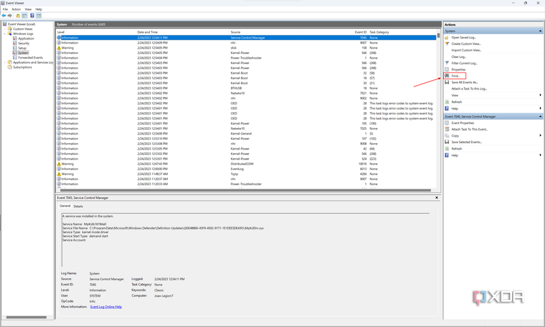The image size is (545, 327).
Task: Click Help icon under System actions section
Action: (447, 109)
